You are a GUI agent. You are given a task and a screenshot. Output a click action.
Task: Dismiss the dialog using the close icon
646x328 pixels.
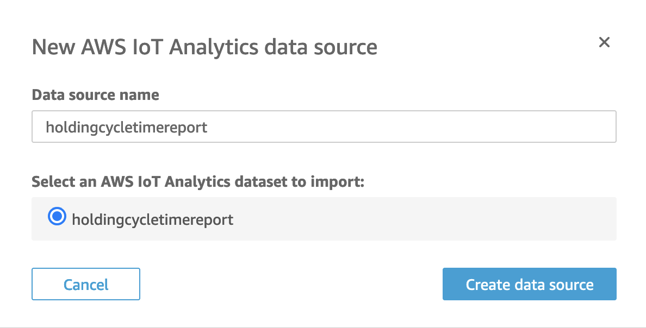[604, 42]
